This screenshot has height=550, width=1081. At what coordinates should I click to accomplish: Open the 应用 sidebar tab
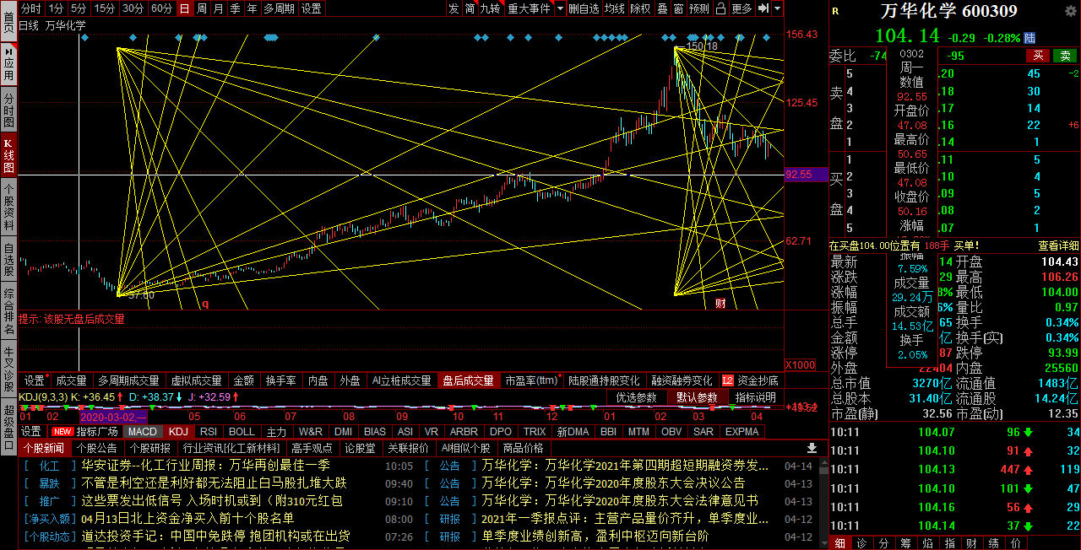[8, 64]
